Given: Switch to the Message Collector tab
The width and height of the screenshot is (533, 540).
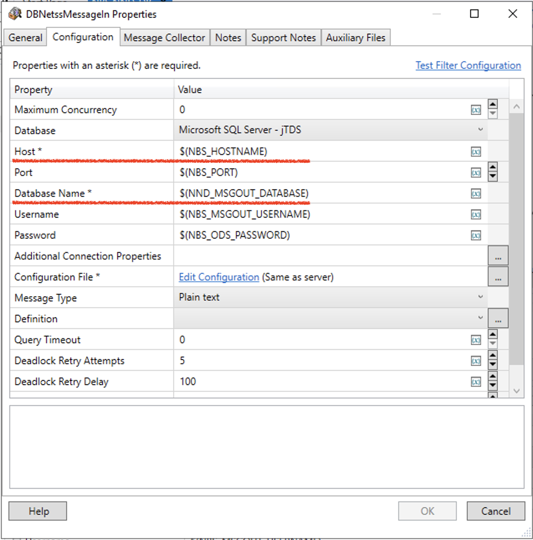Looking at the screenshot, I should pyautogui.click(x=164, y=37).
